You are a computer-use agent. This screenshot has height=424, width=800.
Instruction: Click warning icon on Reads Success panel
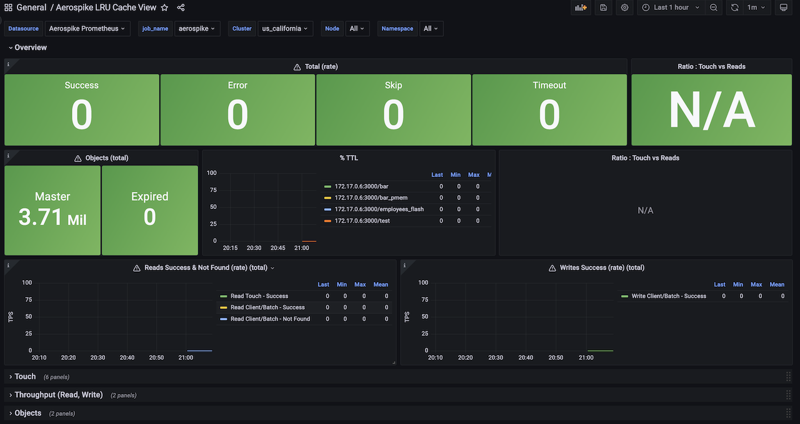(137, 268)
